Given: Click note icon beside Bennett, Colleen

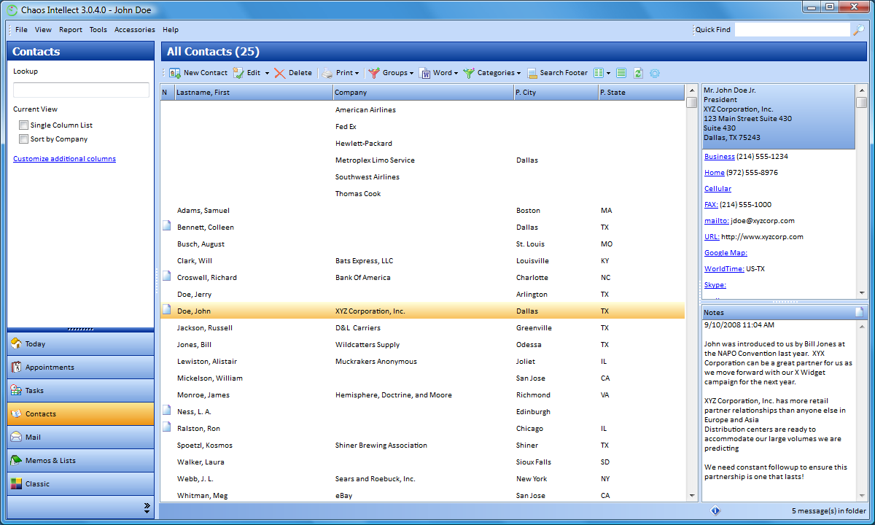Looking at the screenshot, I should [166, 226].
